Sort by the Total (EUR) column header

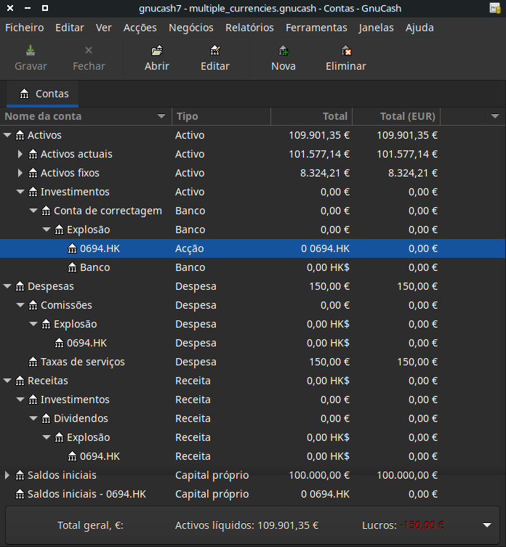(x=407, y=116)
